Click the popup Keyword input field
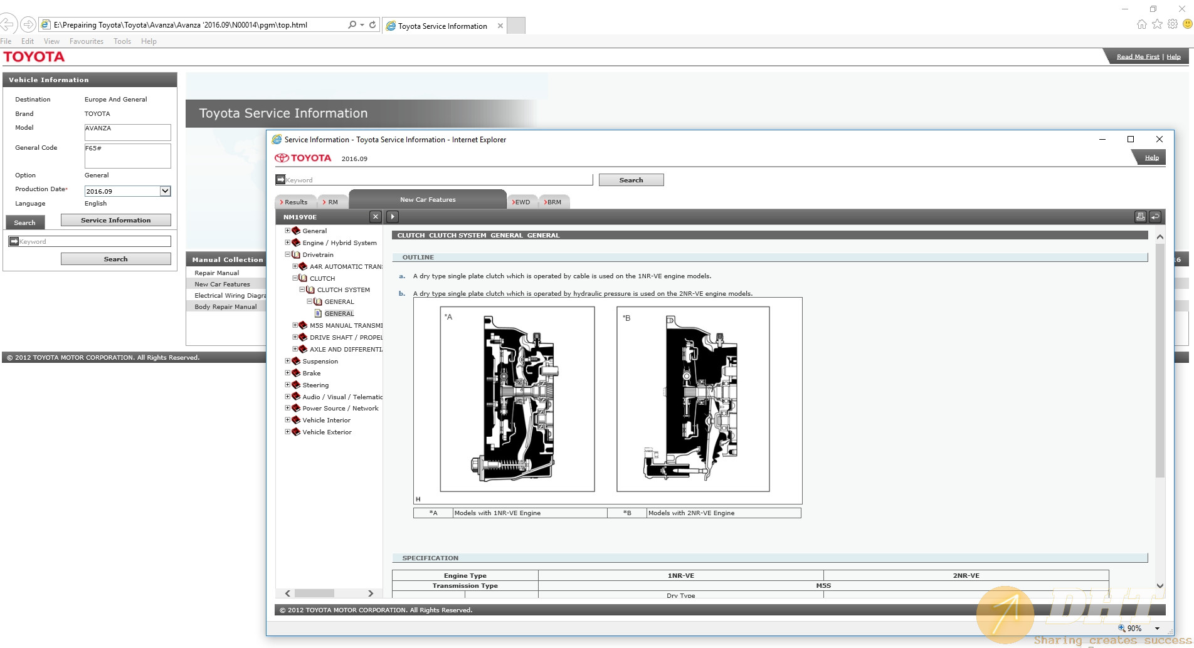 point(439,180)
